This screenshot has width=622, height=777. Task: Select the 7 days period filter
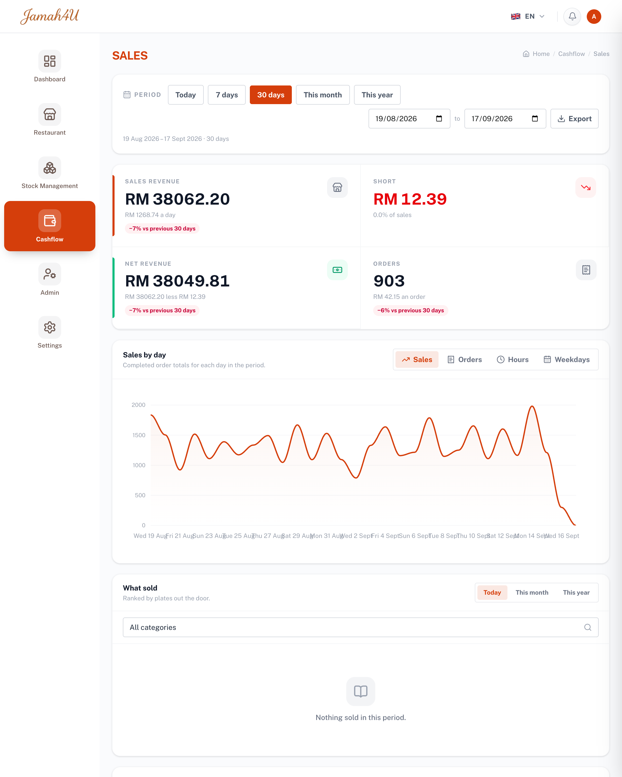[x=227, y=95]
